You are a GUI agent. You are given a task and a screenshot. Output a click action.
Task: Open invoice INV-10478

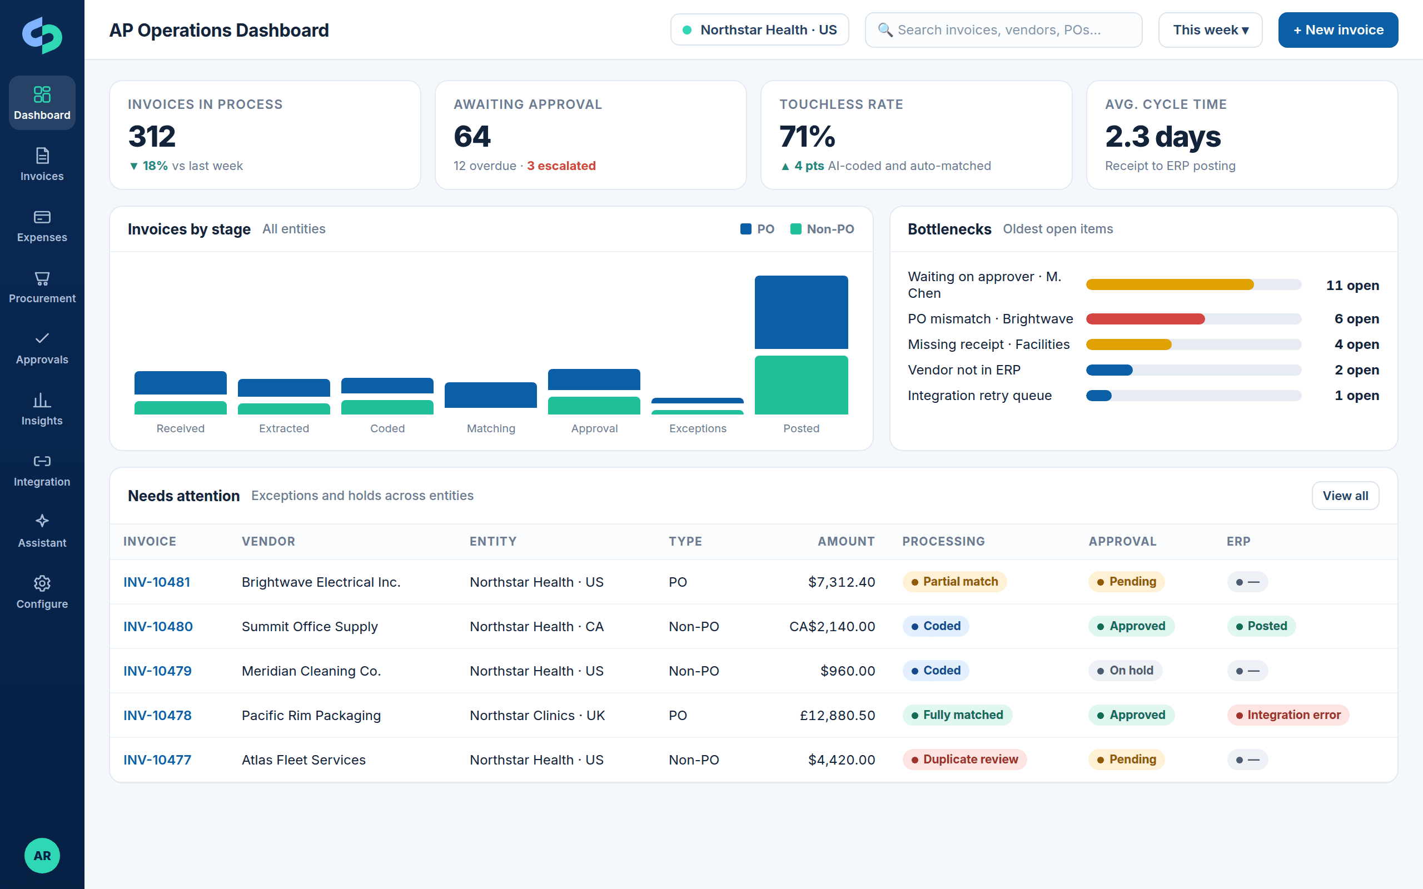click(x=157, y=715)
